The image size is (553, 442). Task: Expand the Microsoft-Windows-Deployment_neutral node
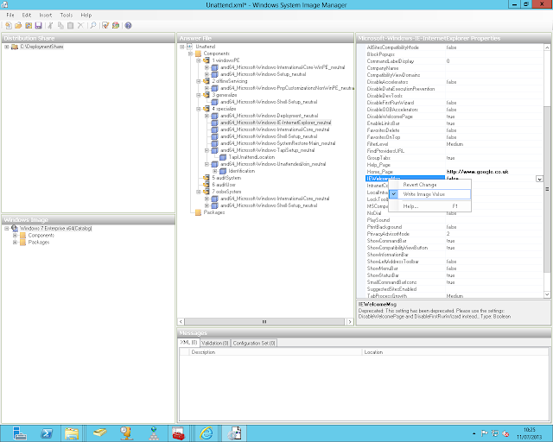tap(207, 116)
